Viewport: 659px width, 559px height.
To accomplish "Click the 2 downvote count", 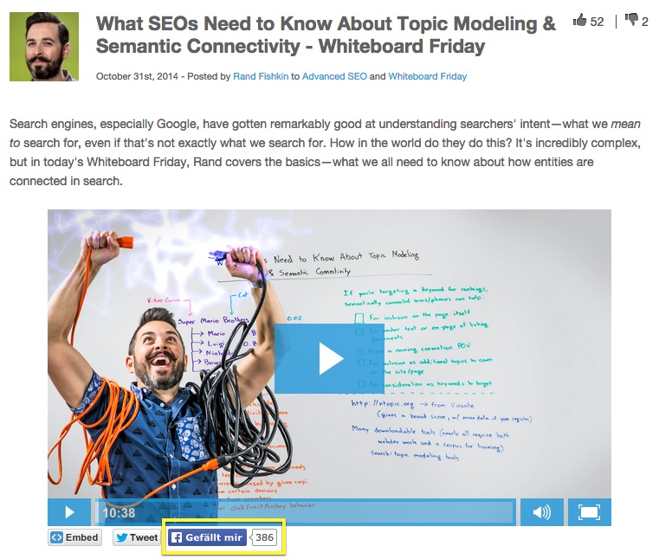I will (x=644, y=22).
